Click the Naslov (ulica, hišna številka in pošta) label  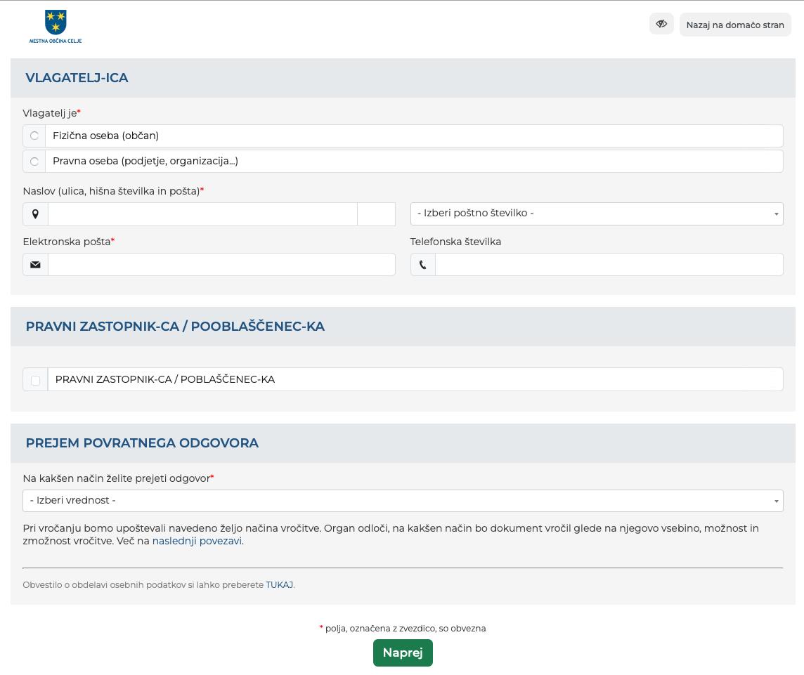[113, 191]
